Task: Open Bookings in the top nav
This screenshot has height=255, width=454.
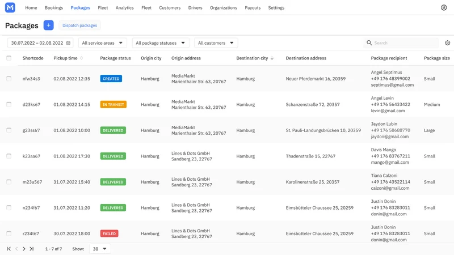Action: point(54,8)
